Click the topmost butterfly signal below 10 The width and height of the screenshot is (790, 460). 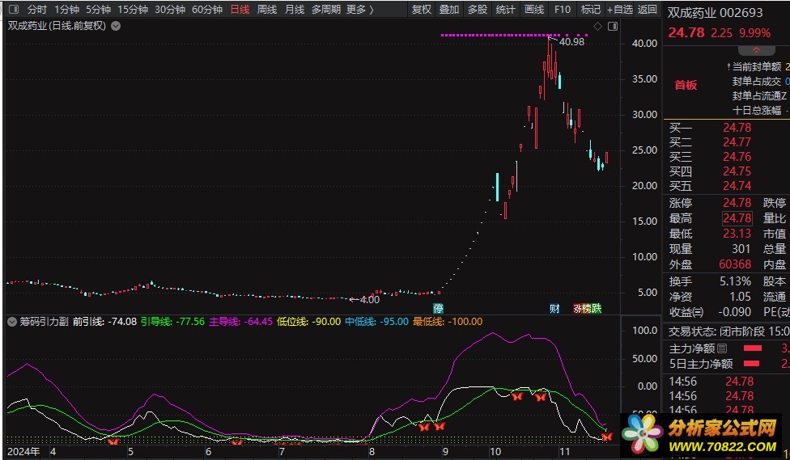point(517,397)
